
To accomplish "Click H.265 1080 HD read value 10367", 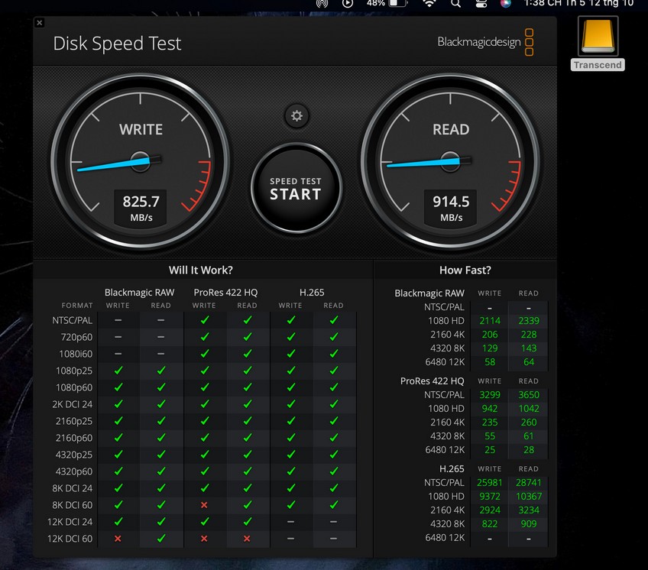I will 529,497.
